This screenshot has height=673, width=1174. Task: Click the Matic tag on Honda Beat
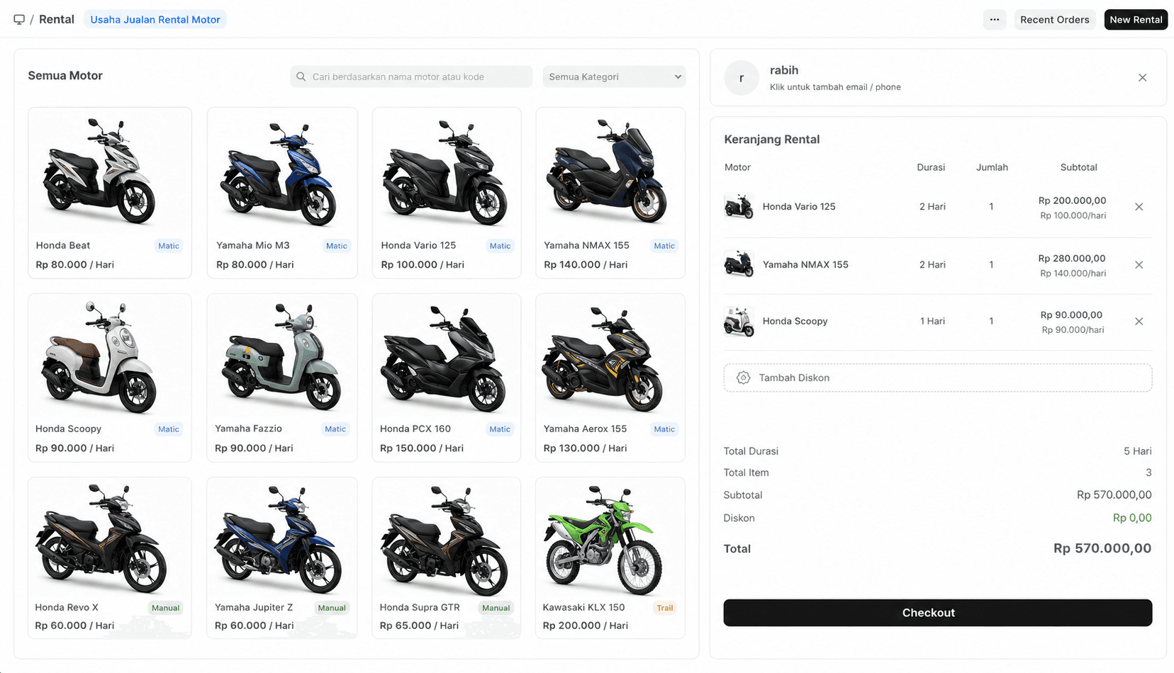pyautogui.click(x=169, y=246)
